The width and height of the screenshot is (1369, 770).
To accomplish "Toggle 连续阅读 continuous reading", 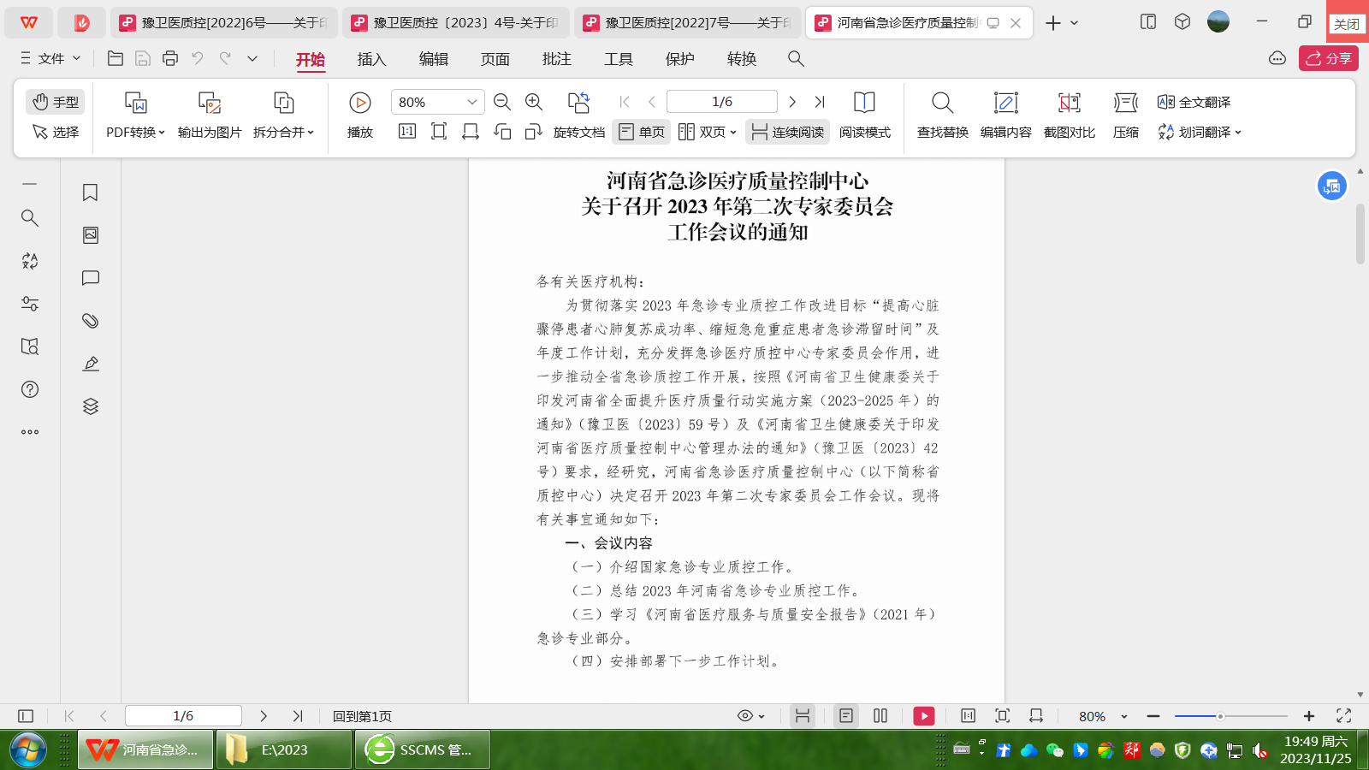I will [787, 132].
